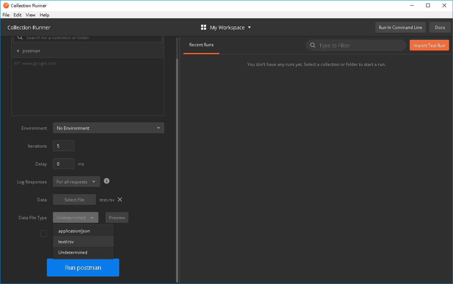
Task: Click the Environment label
Action: tap(34, 128)
